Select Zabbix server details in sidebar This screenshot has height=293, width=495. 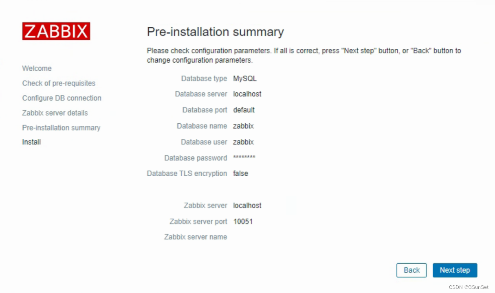pos(55,113)
